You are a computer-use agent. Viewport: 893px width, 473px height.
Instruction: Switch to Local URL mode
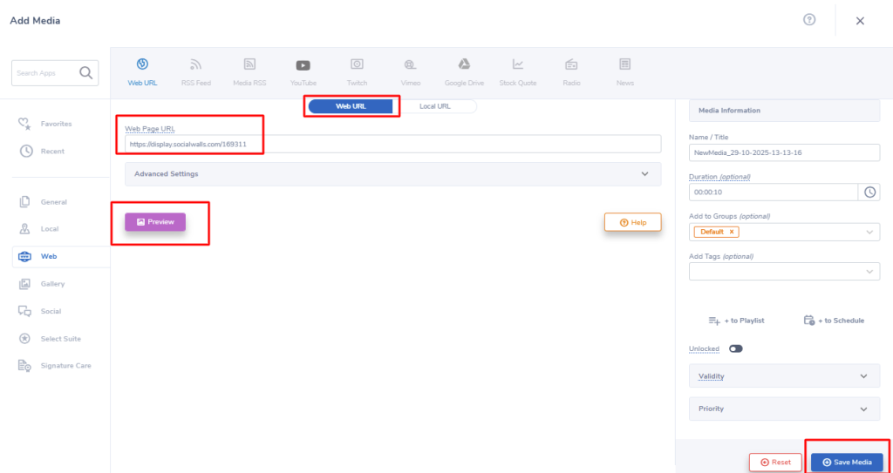[435, 106]
